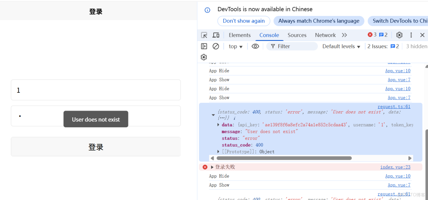Open the index.vue:23 source link

[395, 167]
